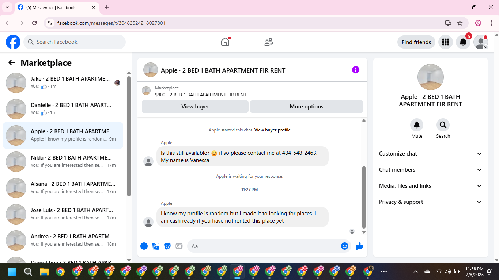The height and width of the screenshot is (280, 499).
Task: Open the install app icon in address bar
Action: pos(448,23)
